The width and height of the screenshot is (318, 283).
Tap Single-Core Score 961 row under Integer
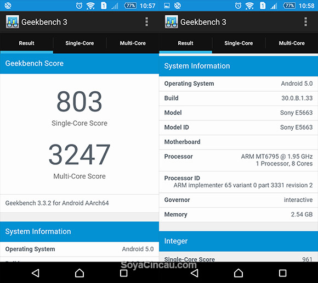click(x=238, y=257)
